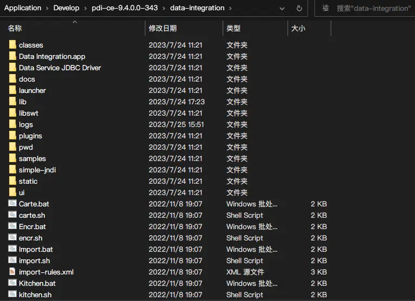Click the Carte.bat batch file icon
Screen dimensions: 415x301
(x=12, y=203)
